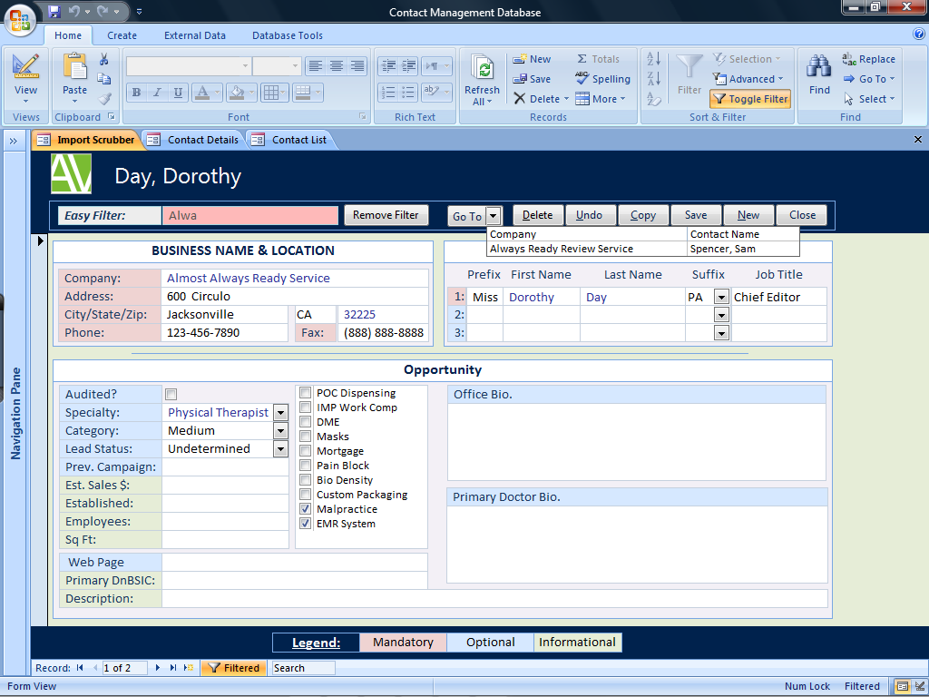The height and width of the screenshot is (697, 929).
Task: Click the Copy icon in Clipboard group
Action: (104, 79)
